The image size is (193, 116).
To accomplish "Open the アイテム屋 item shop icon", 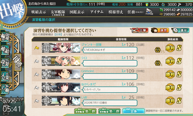I will tap(149, 12).
